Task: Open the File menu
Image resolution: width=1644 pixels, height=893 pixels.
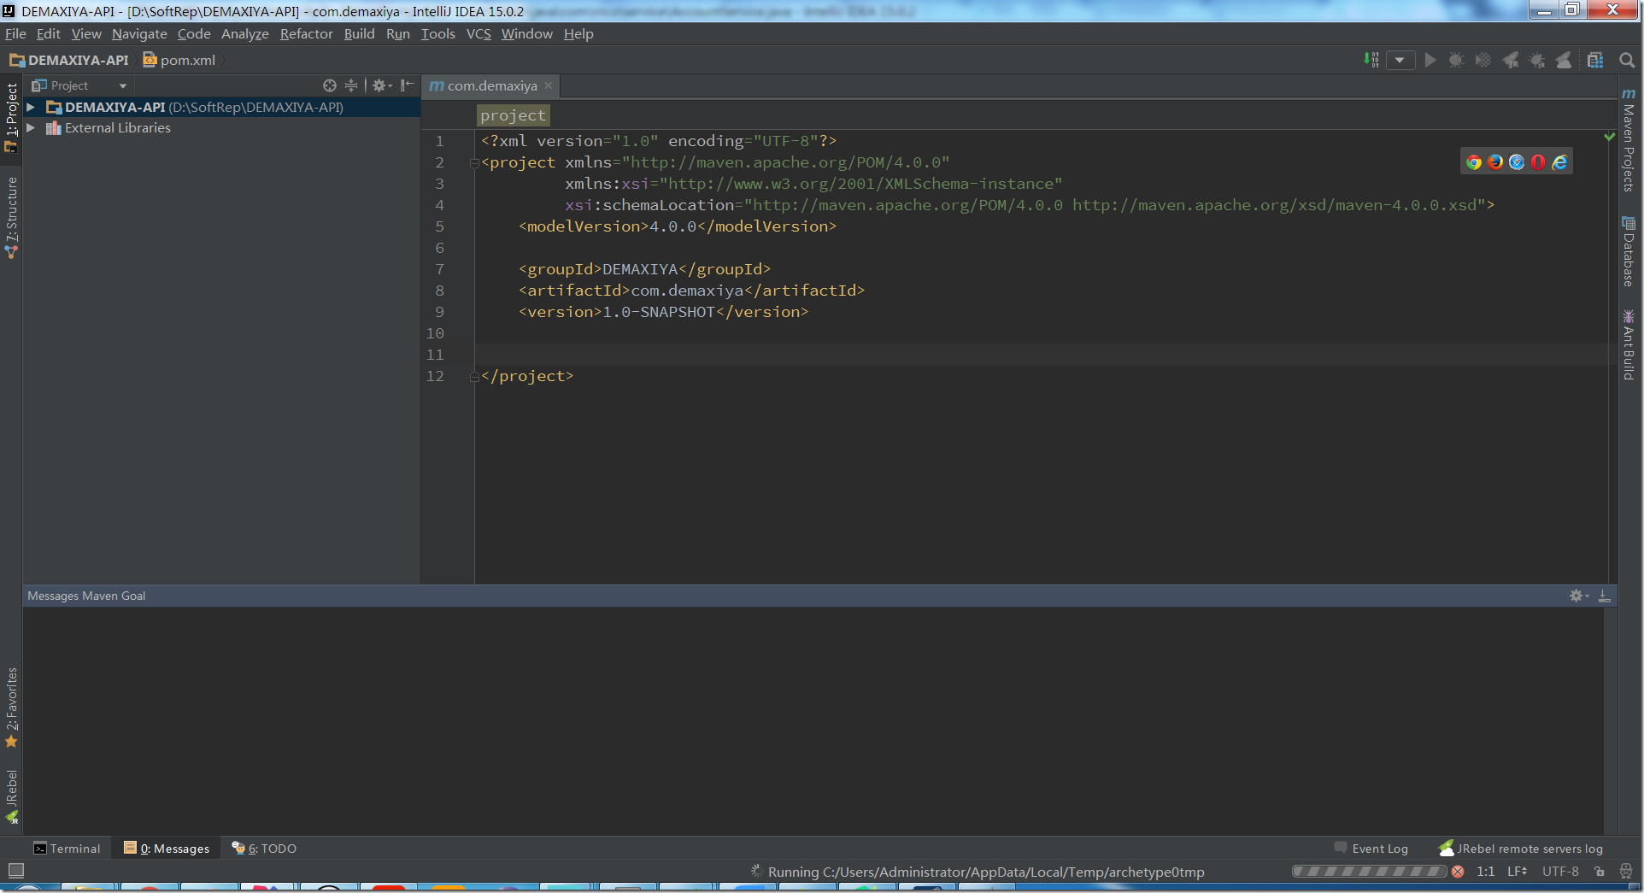Action: (x=15, y=33)
